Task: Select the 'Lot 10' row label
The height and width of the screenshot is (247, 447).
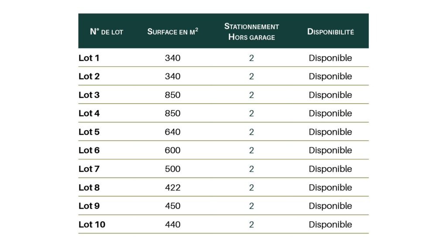Action: click(x=92, y=224)
